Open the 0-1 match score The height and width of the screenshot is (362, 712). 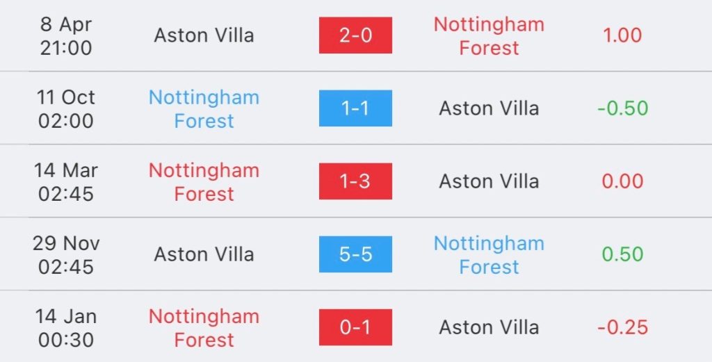click(x=355, y=327)
